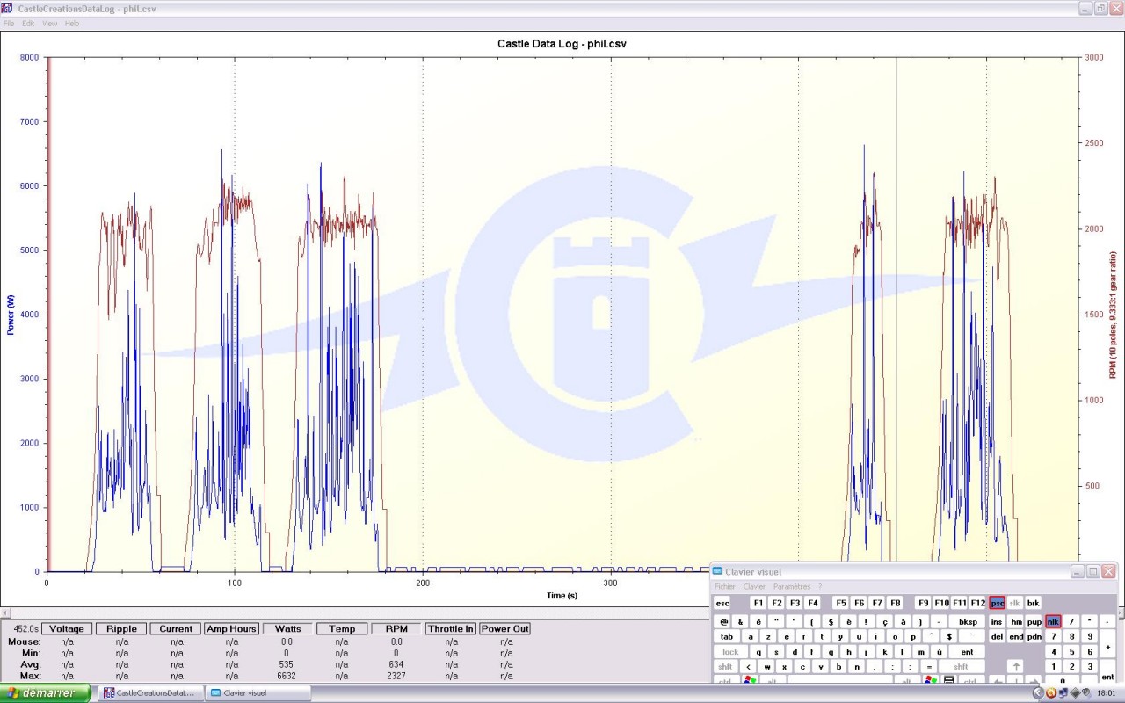
Task: Toggle the Current data series button
Action: (x=176, y=628)
